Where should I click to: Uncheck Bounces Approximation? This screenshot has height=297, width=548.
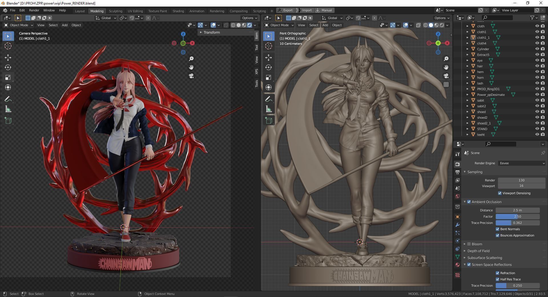click(x=497, y=235)
